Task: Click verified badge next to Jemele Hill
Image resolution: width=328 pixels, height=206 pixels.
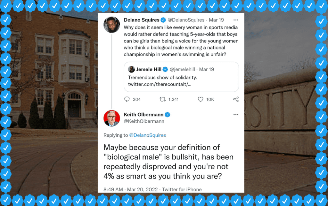Action: click(x=165, y=69)
